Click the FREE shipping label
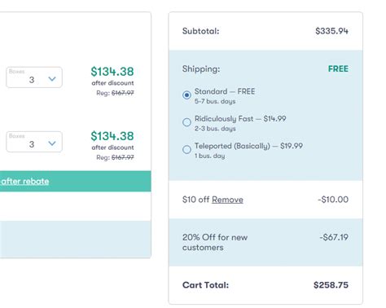 [x=338, y=68]
